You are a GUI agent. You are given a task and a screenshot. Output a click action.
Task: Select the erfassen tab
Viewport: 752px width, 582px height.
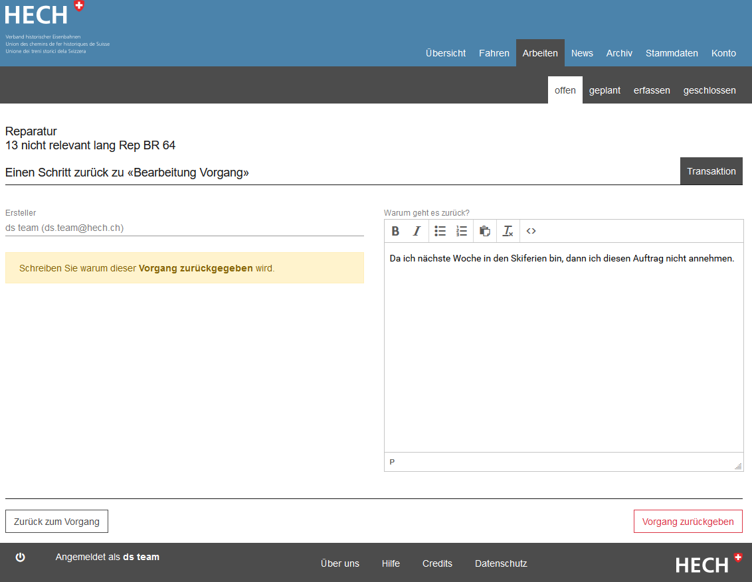tap(652, 90)
